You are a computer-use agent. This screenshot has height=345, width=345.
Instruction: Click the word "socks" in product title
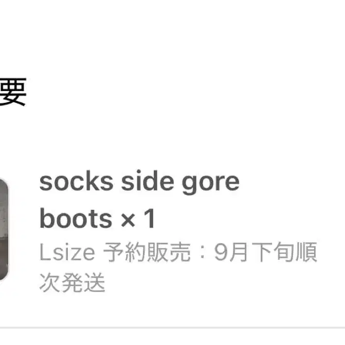point(76,182)
